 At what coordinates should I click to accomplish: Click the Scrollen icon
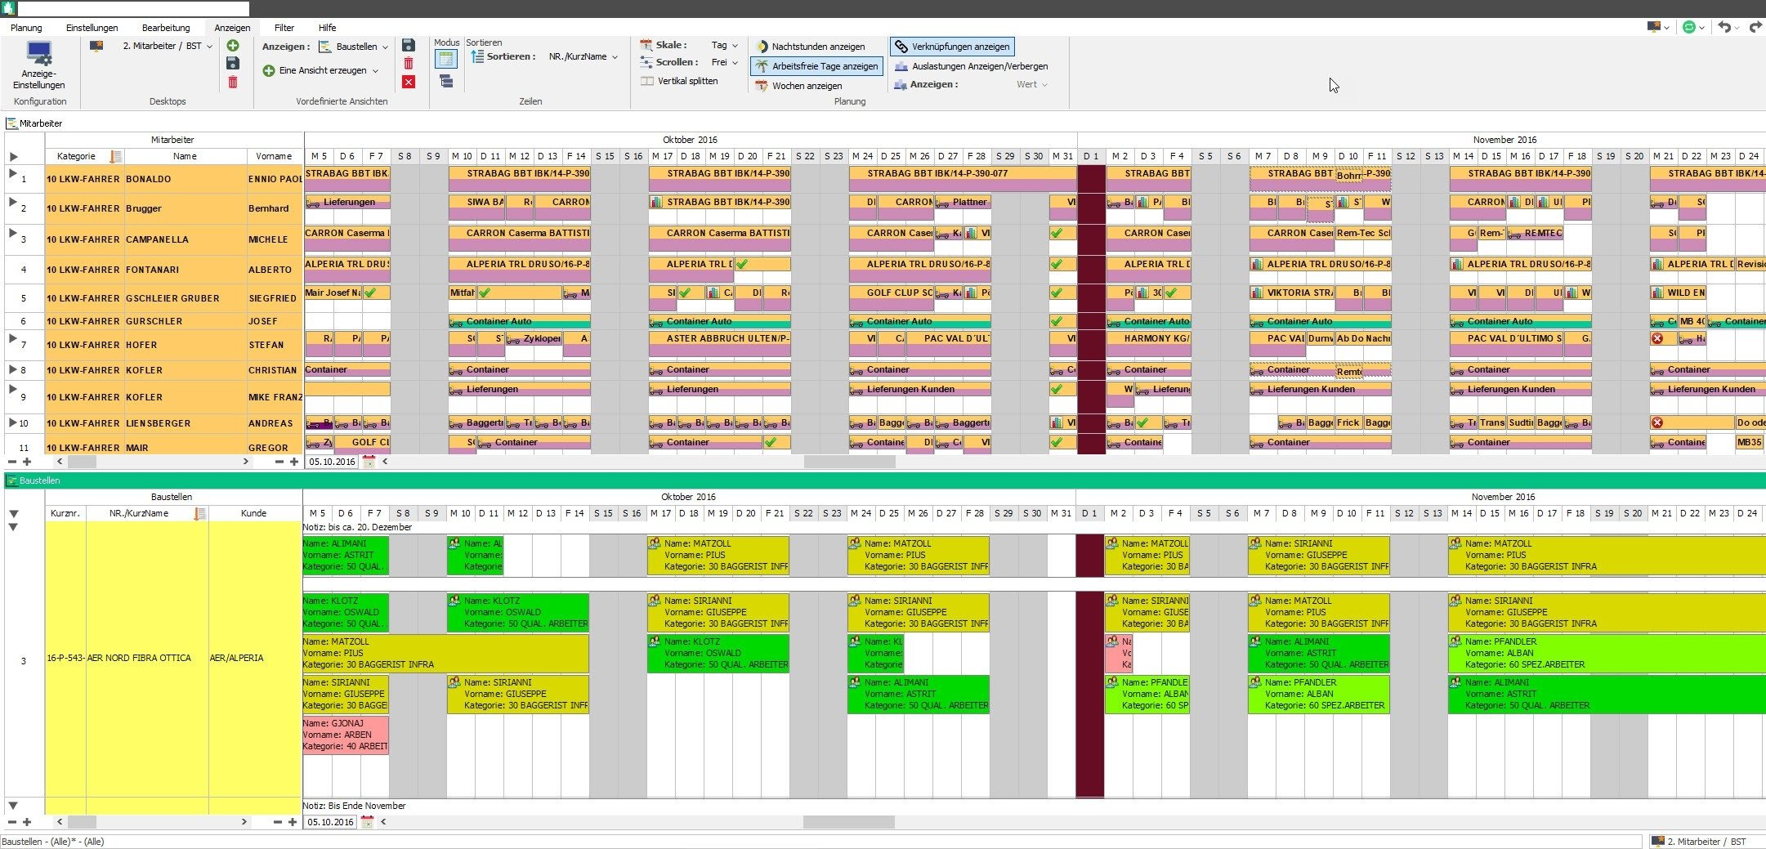646,62
